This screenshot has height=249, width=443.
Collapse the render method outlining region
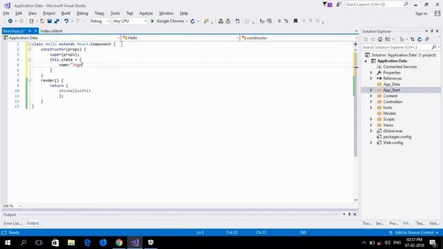(29, 80)
